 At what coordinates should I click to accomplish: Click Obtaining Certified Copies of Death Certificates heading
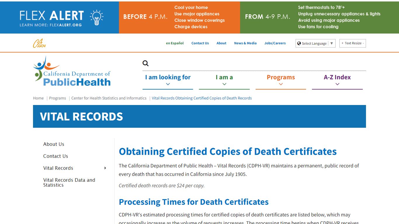pos(228,151)
